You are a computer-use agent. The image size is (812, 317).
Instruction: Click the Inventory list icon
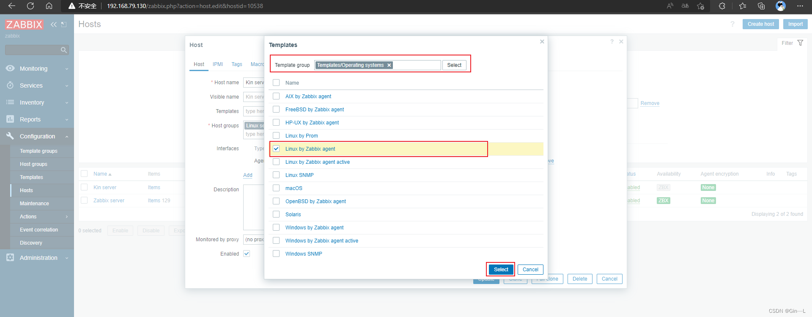(10, 102)
